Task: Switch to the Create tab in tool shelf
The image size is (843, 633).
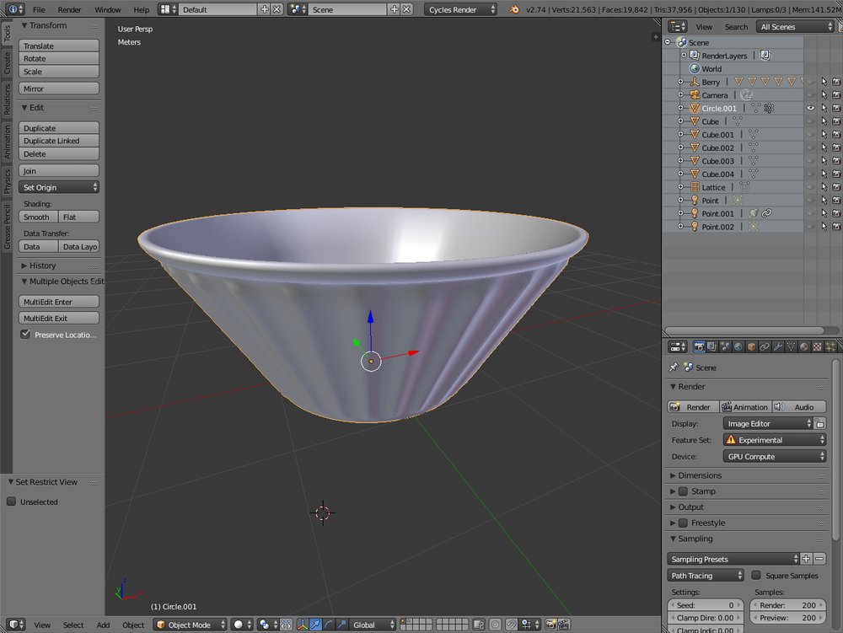Action: pyautogui.click(x=7, y=63)
